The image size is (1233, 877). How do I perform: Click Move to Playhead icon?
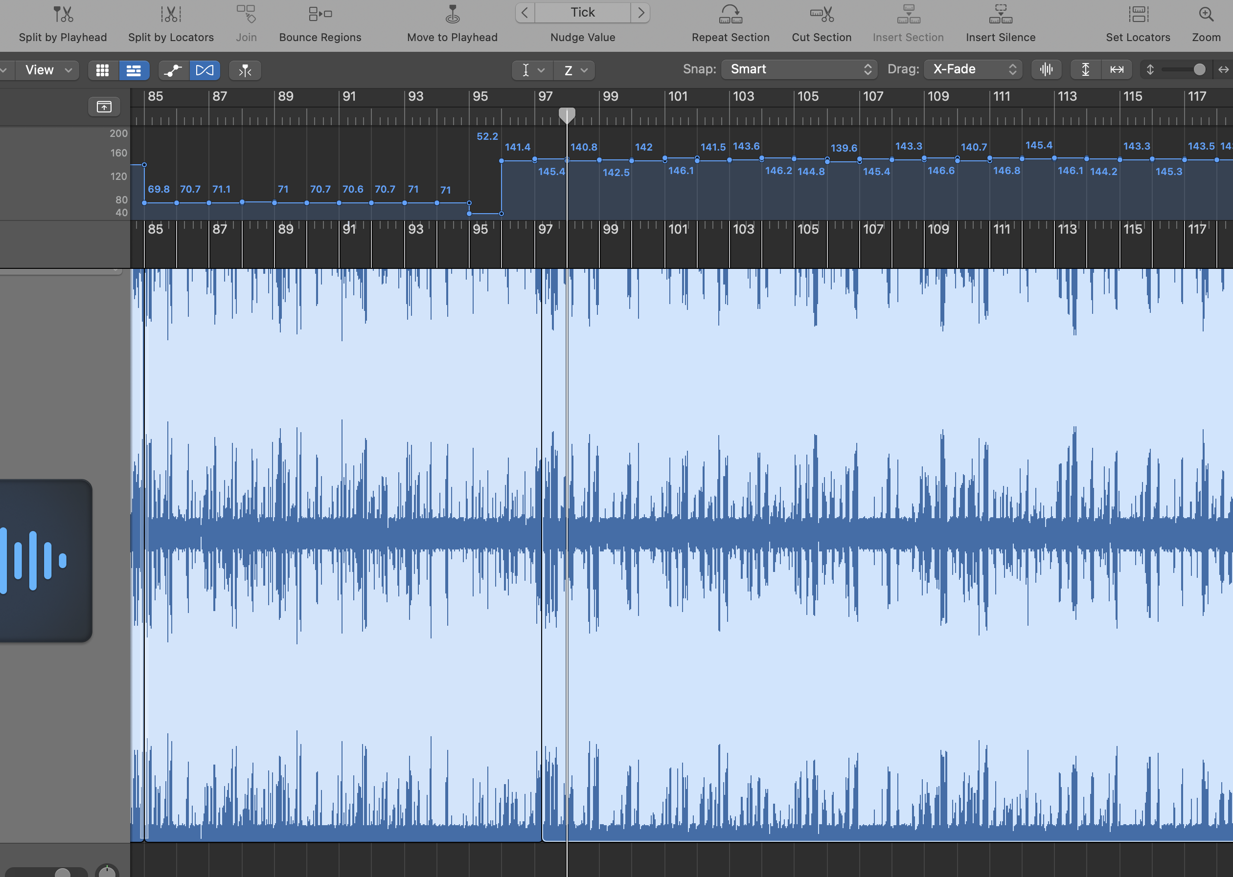pos(453,14)
